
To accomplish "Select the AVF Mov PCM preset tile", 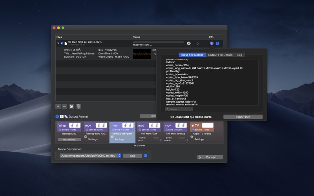I will point(149,133).
